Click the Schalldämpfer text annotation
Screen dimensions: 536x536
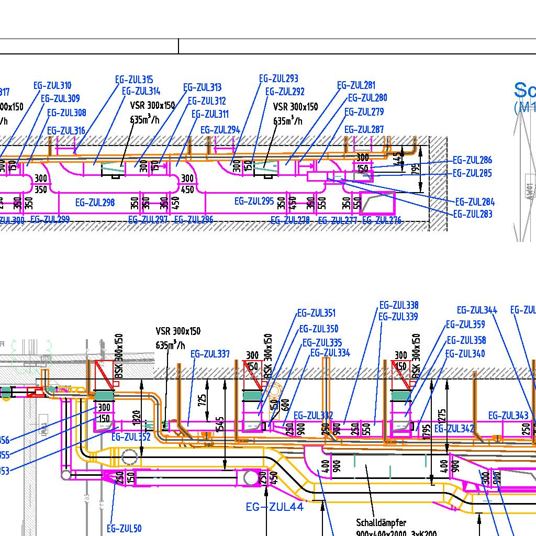click(x=381, y=522)
